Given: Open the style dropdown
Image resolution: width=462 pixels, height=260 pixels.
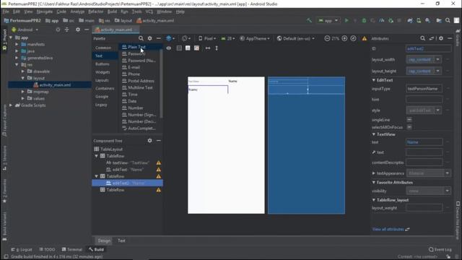Looking at the screenshot, I should click(x=438, y=110).
